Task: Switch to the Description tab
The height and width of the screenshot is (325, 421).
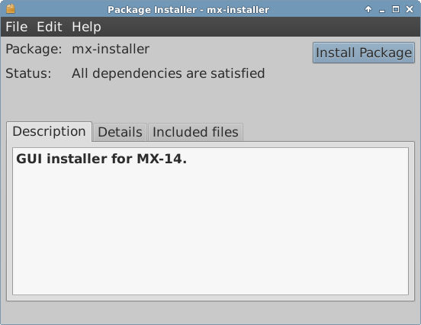Action: click(49, 132)
